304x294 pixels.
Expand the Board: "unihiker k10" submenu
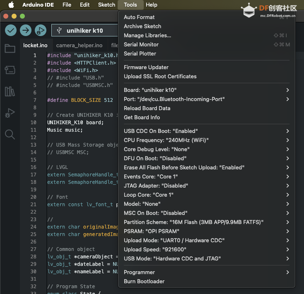(207, 90)
